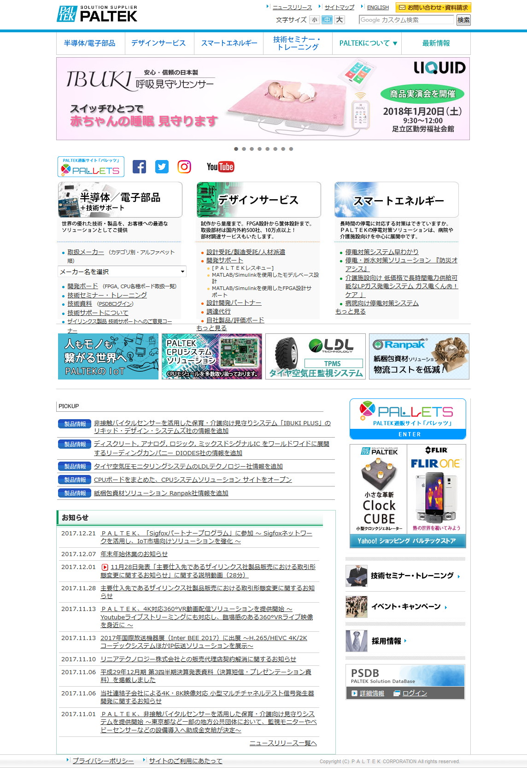527x771 pixels.
Task: Set font size to small (小)
Action: [x=315, y=20]
